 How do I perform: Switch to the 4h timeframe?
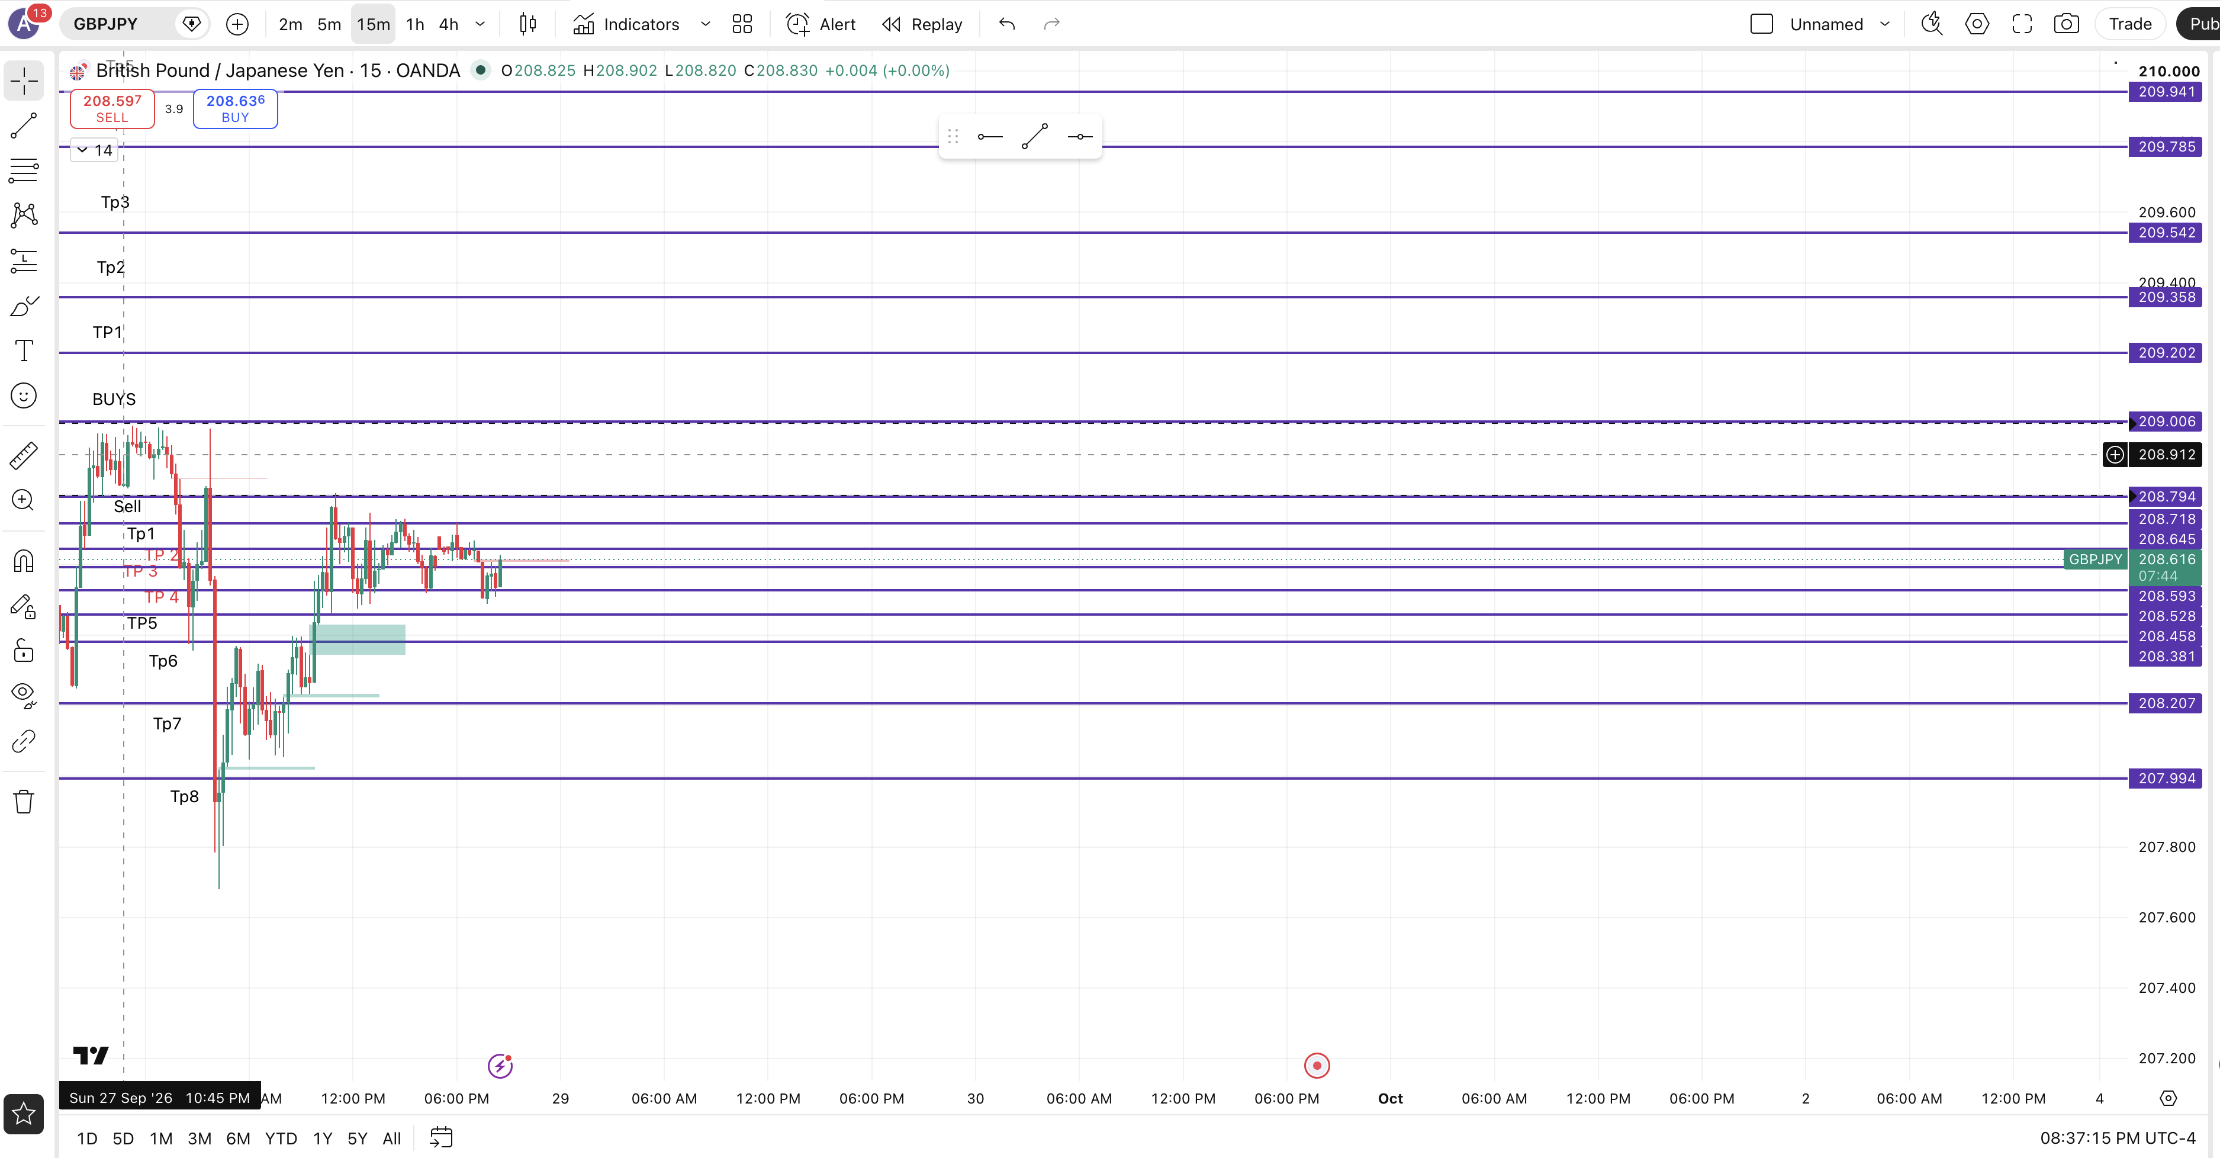tap(448, 24)
